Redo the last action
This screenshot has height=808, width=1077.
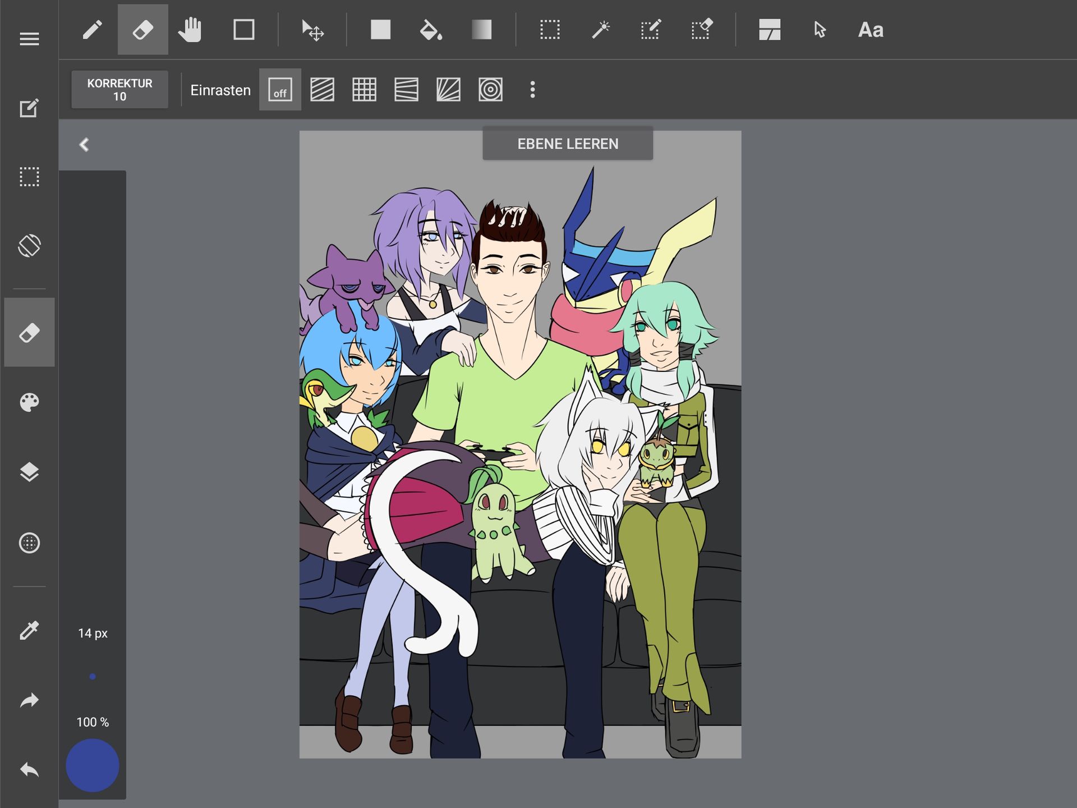(29, 700)
